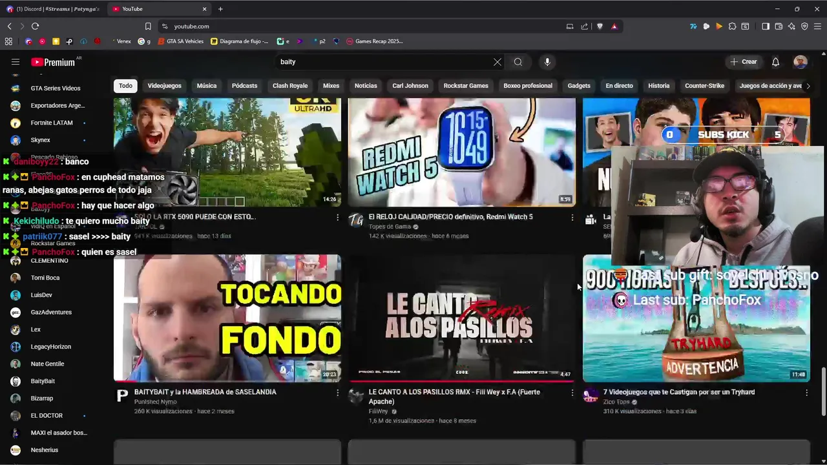
Task: Open GTA SA Vehicles bookmark
Action: pos(180,41)
